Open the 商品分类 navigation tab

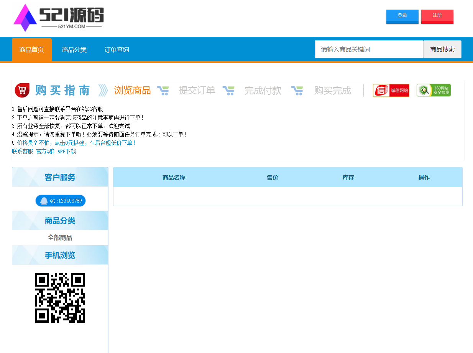pos(74,49)
